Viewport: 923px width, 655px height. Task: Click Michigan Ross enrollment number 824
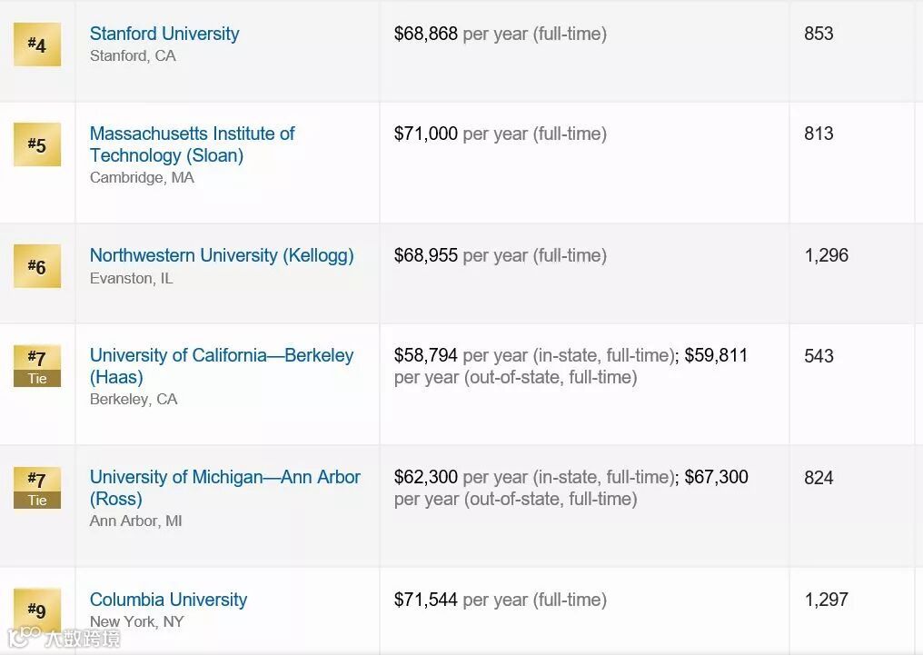pos(819,477)
